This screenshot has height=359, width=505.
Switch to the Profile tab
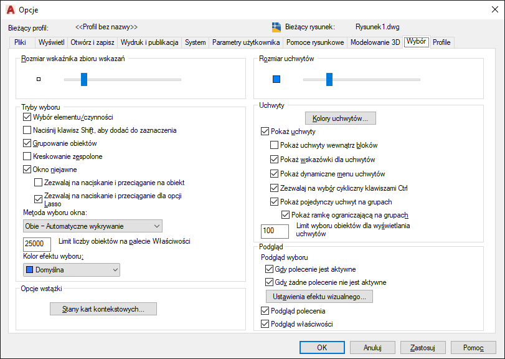point(441,42)
